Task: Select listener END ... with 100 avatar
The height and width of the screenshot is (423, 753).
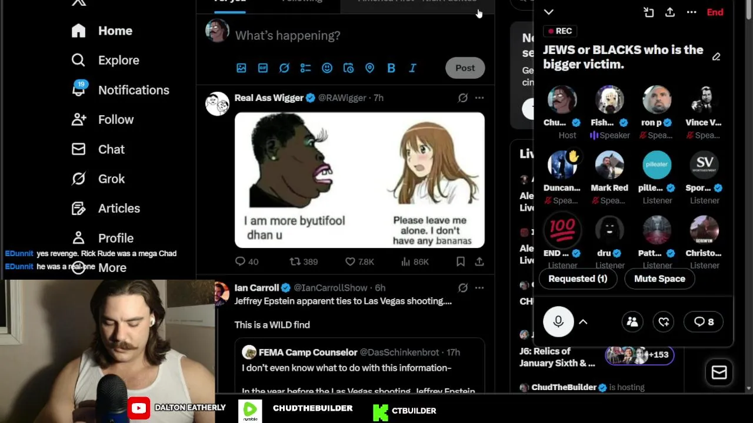Action: 562,230
